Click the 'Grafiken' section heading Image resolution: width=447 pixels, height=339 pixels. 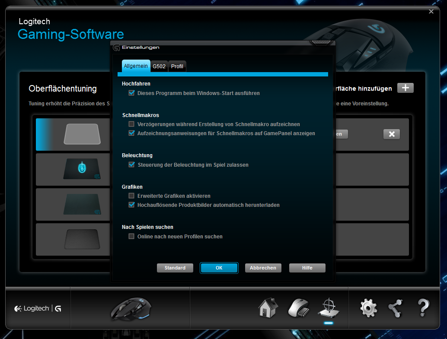132,187
